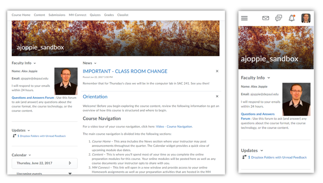Open the mail envelope icon
Image resolution: width=323 pixels, height=183 pixels.
[x=265, y=18]
